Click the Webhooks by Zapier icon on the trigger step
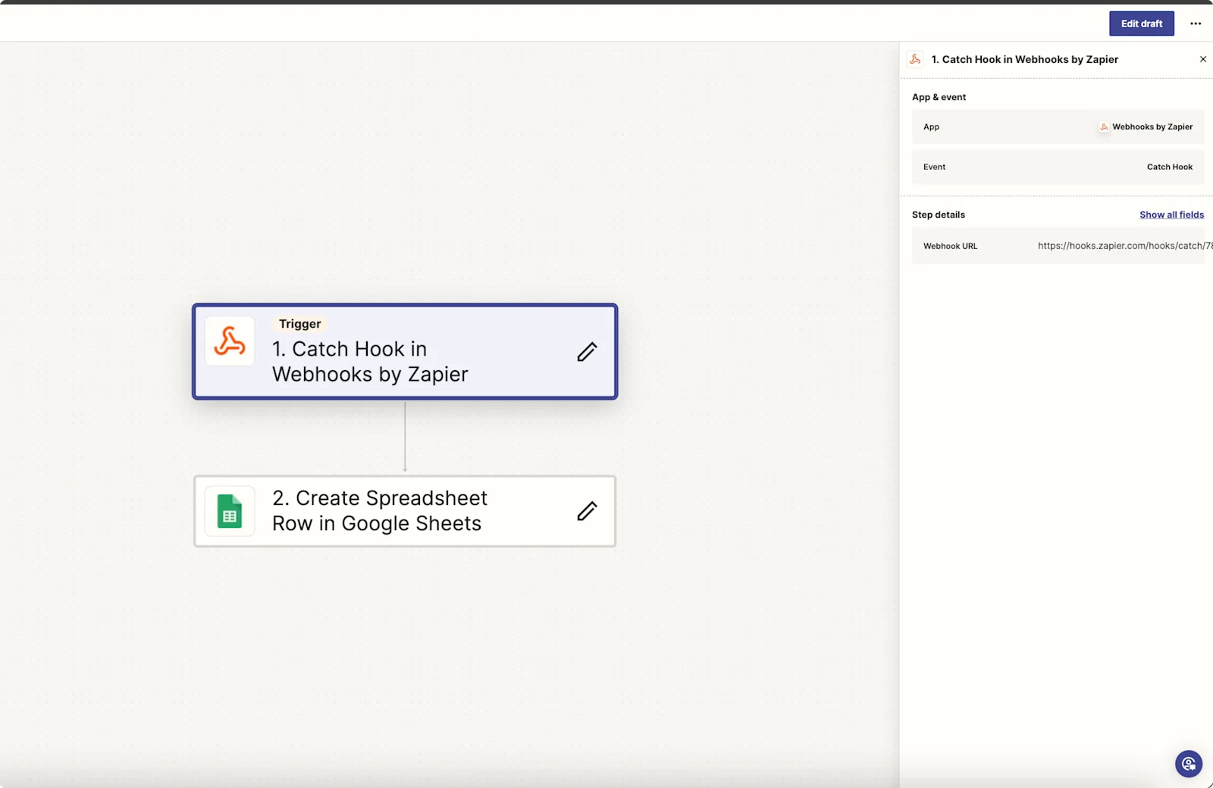 [228, 341]
